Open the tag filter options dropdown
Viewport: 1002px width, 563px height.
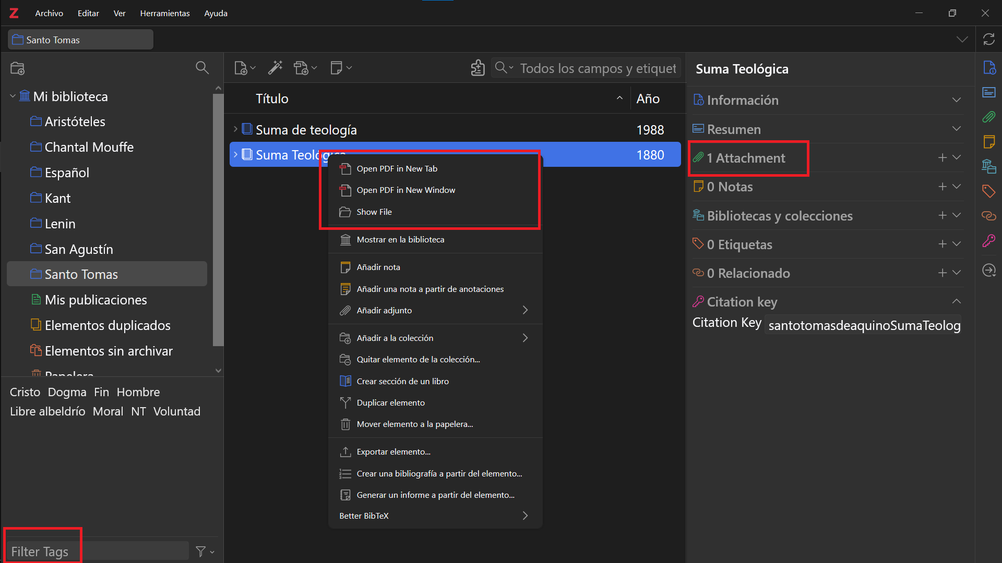pyautogui.click(x=205, y=552)
